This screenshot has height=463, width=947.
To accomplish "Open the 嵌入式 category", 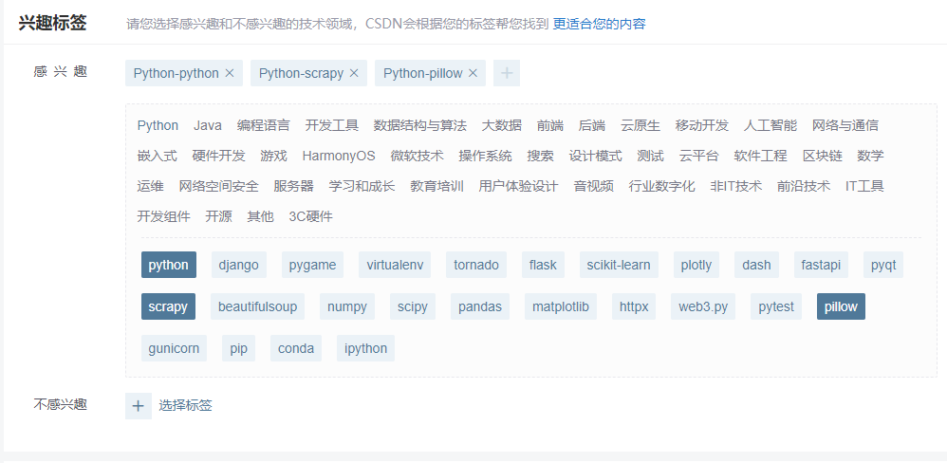I will click(x=157, y=156).
